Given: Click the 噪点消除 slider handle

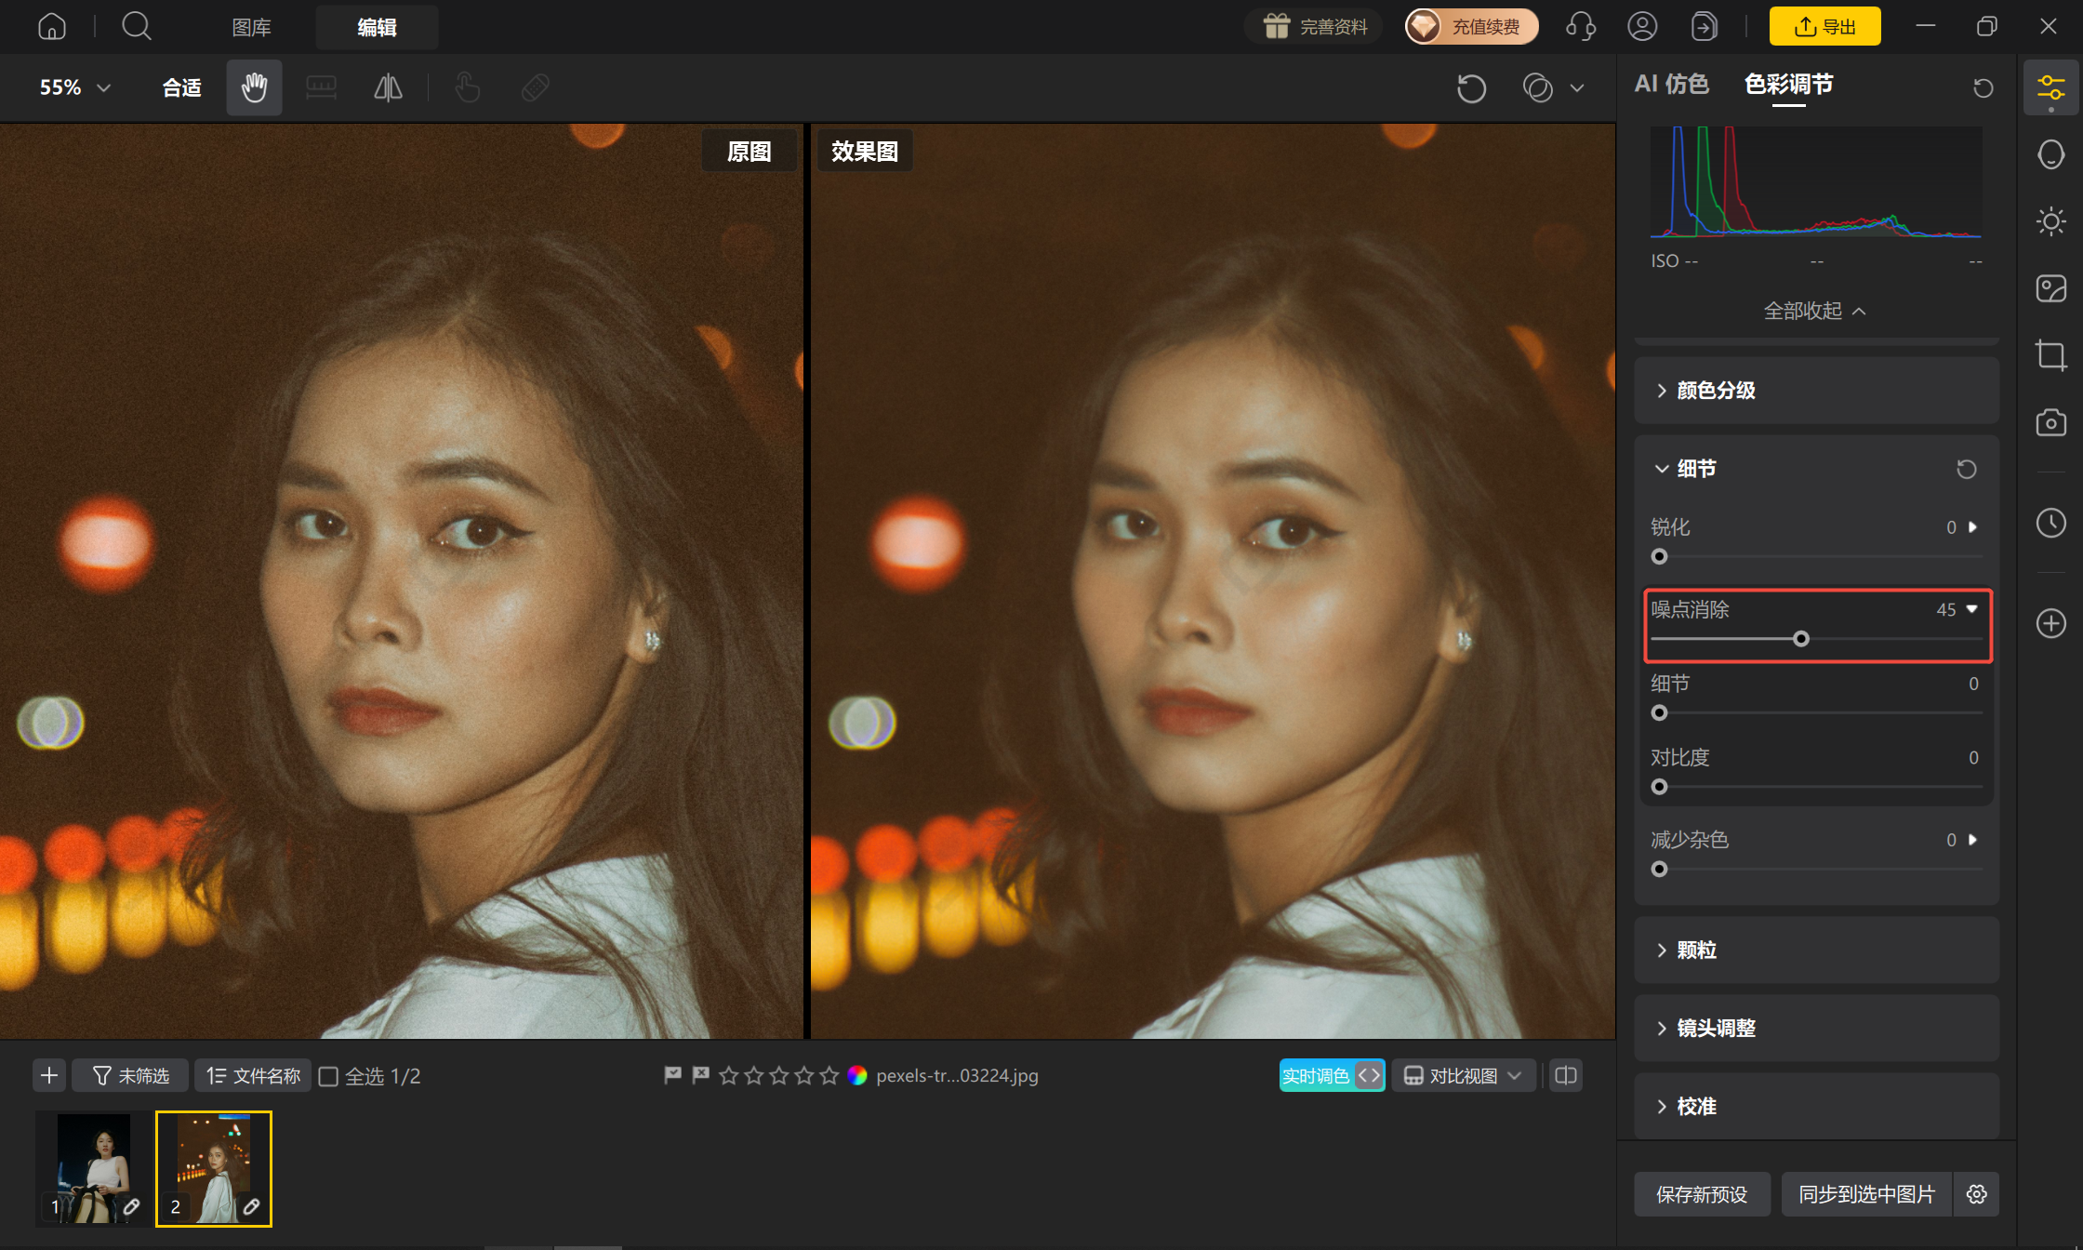Looking at the screenshot, I should (x=1801, y=639).
